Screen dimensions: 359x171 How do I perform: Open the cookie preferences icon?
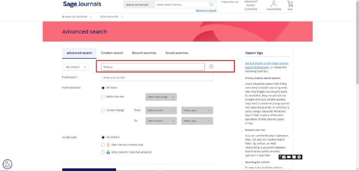click(7, 164)
